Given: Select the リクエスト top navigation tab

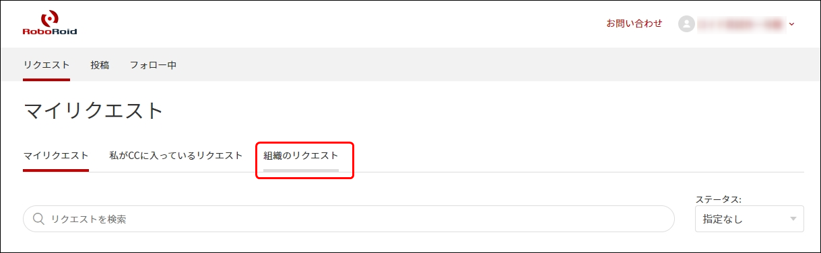Looking at the screenshot, I should 46,65.
